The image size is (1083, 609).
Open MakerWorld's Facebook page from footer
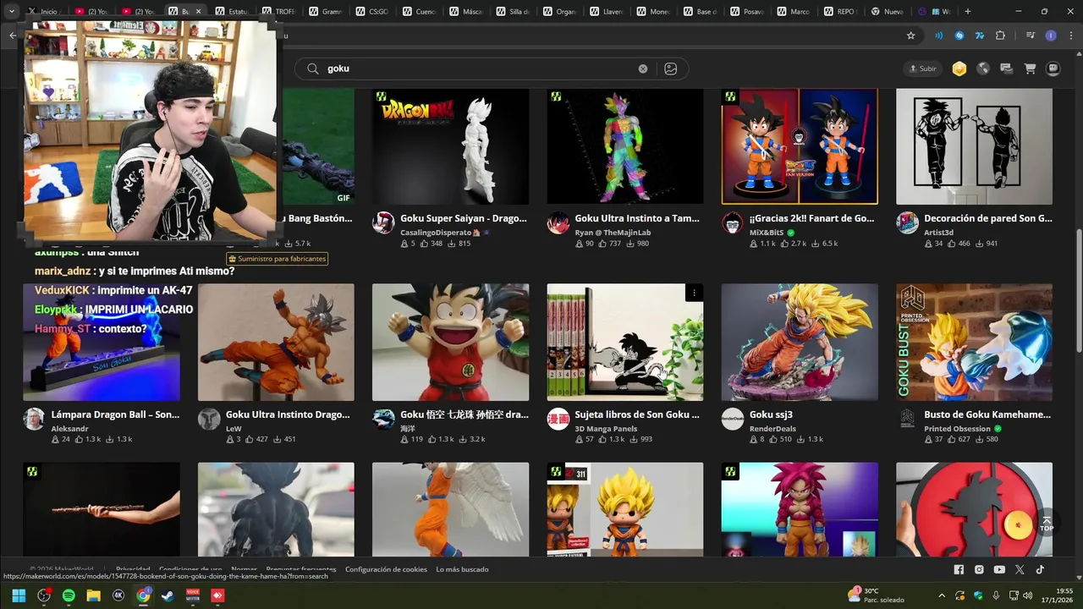[959, 570]
